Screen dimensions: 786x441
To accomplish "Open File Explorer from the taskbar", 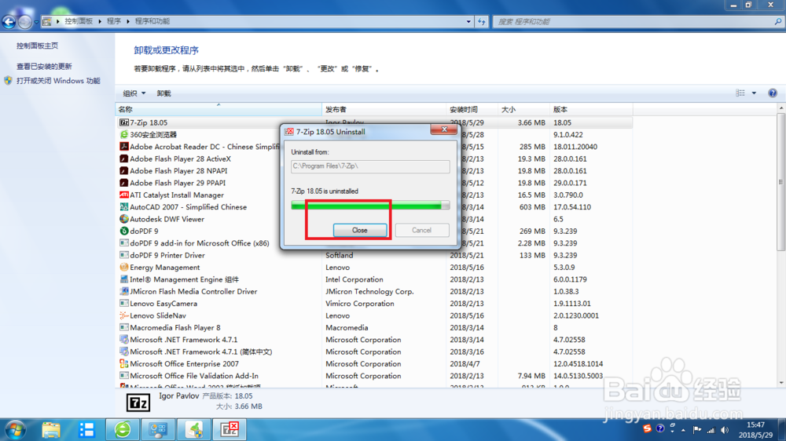I will [x=50, y=429].
